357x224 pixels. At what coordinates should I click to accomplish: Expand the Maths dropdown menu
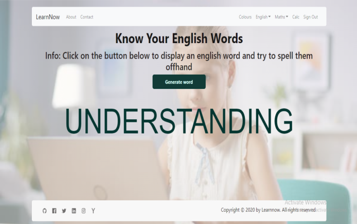click(281, 17)
